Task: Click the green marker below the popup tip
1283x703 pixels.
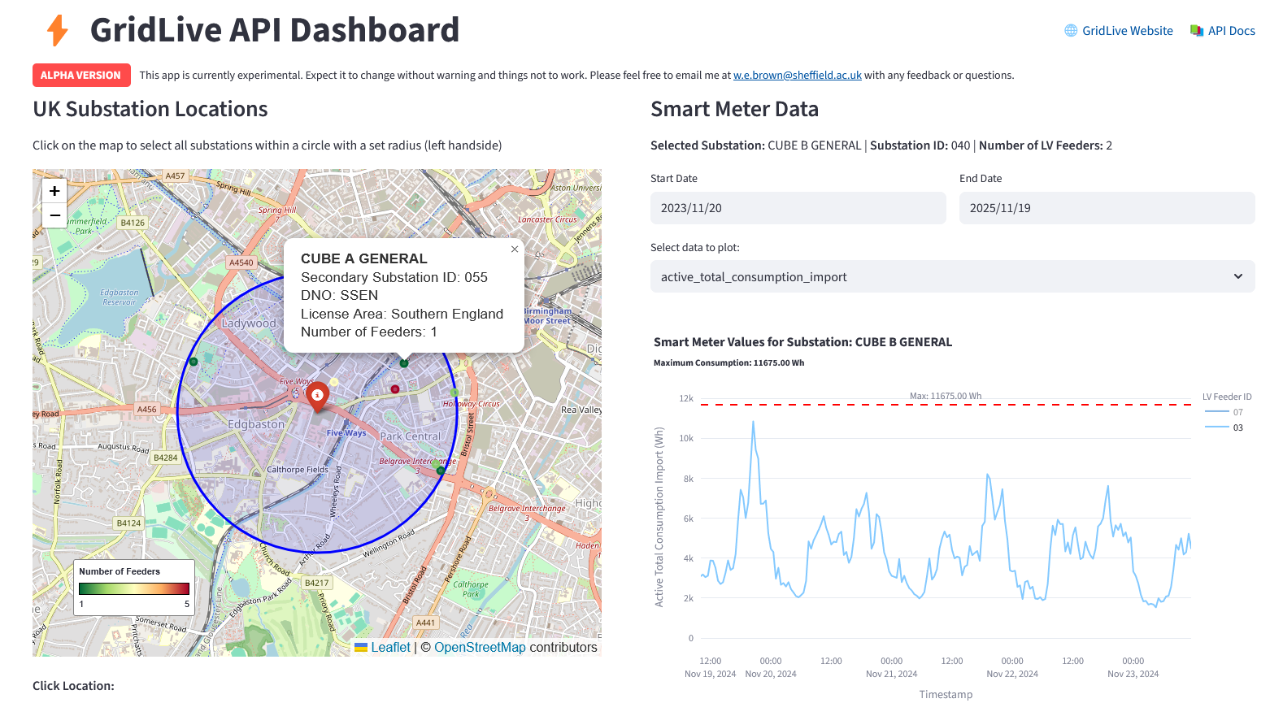Action: click(404, 363)
